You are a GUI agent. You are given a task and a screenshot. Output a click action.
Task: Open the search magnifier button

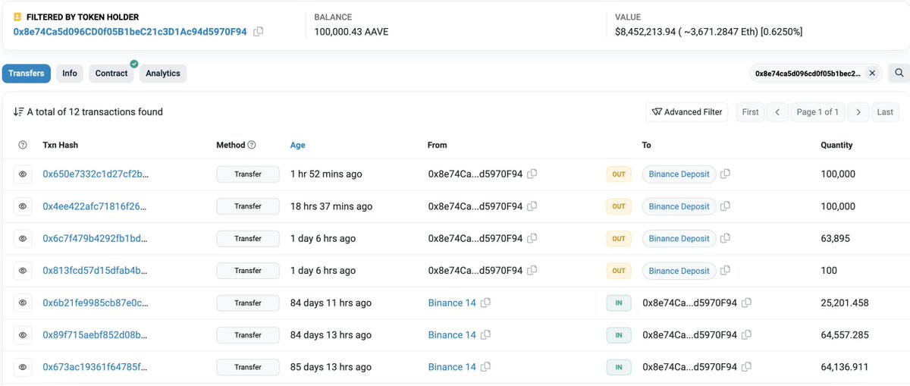[898, 74]
